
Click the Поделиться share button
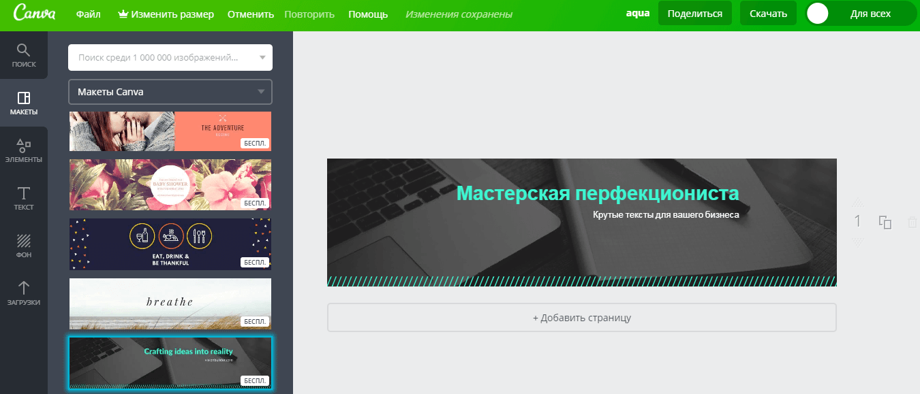coord(694,14)
